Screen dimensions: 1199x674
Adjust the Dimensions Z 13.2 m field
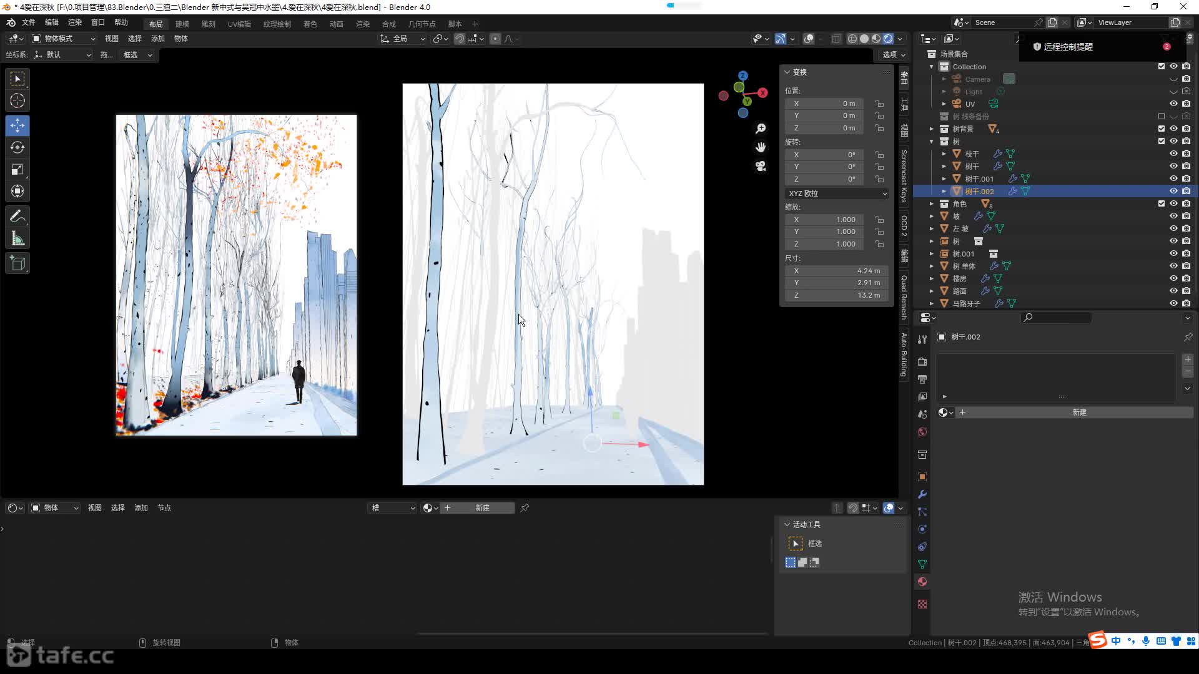point(836,295)
